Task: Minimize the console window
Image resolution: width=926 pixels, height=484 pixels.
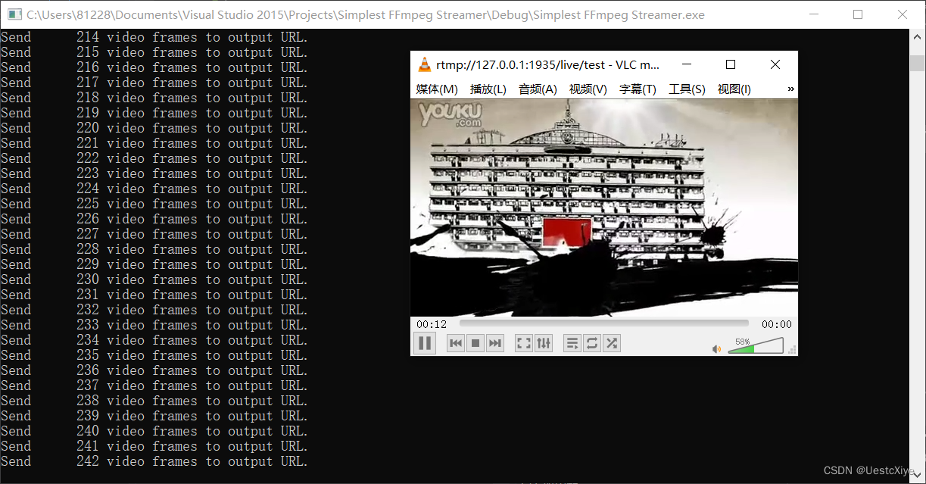Action: pyautogui.click(x=814, y=14)
